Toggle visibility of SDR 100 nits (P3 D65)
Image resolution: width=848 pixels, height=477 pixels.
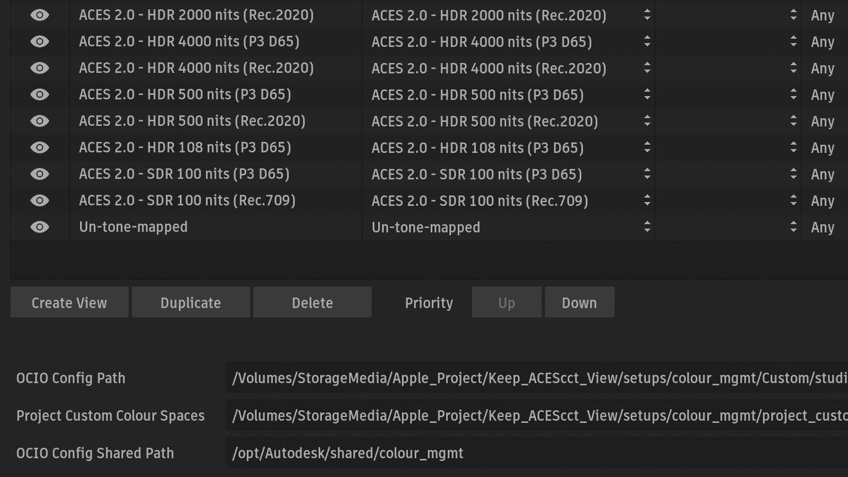40,174
